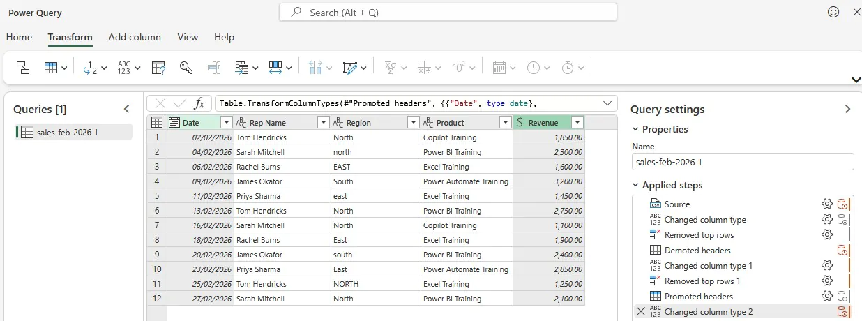Click the Priya Sharma cell in row 5

pyautogui.click(x=282, y=196)
